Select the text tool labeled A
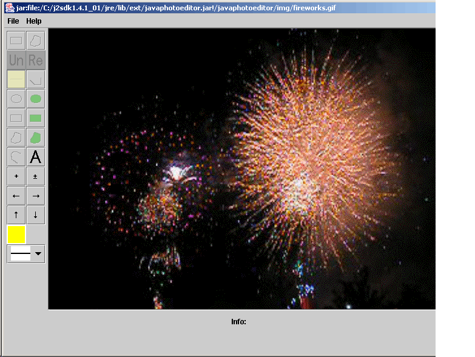Viewport: 475px width, 357px height. 36,157
